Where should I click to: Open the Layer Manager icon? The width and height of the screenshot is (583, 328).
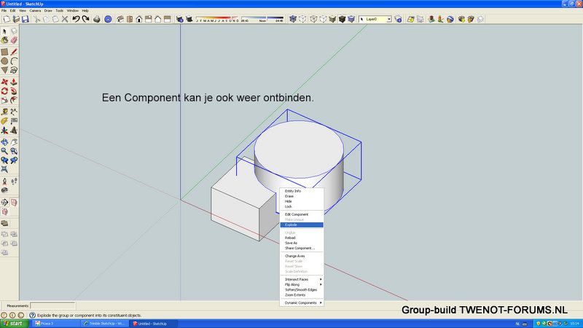coord(398,19)
